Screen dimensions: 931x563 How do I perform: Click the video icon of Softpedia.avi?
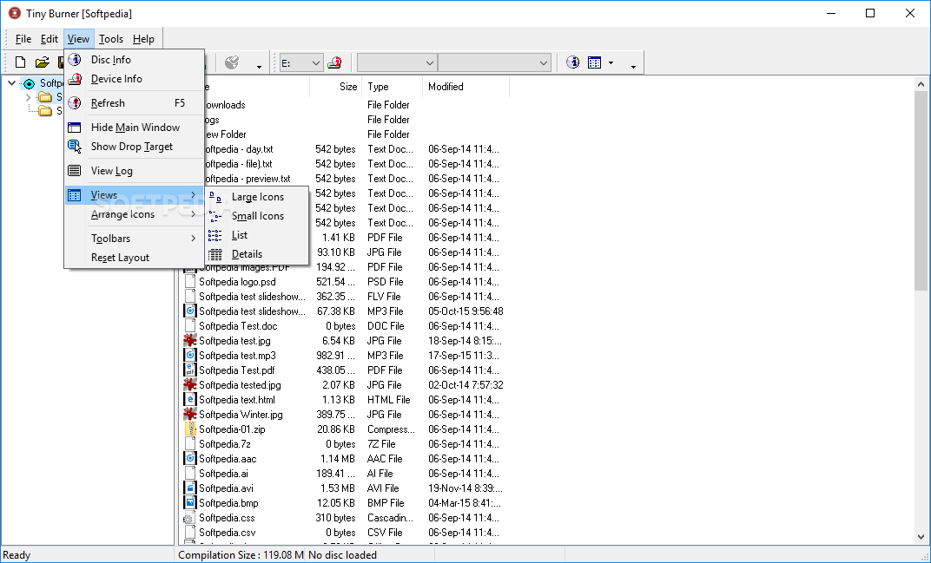pyautogui.click(x=190, y=488)
